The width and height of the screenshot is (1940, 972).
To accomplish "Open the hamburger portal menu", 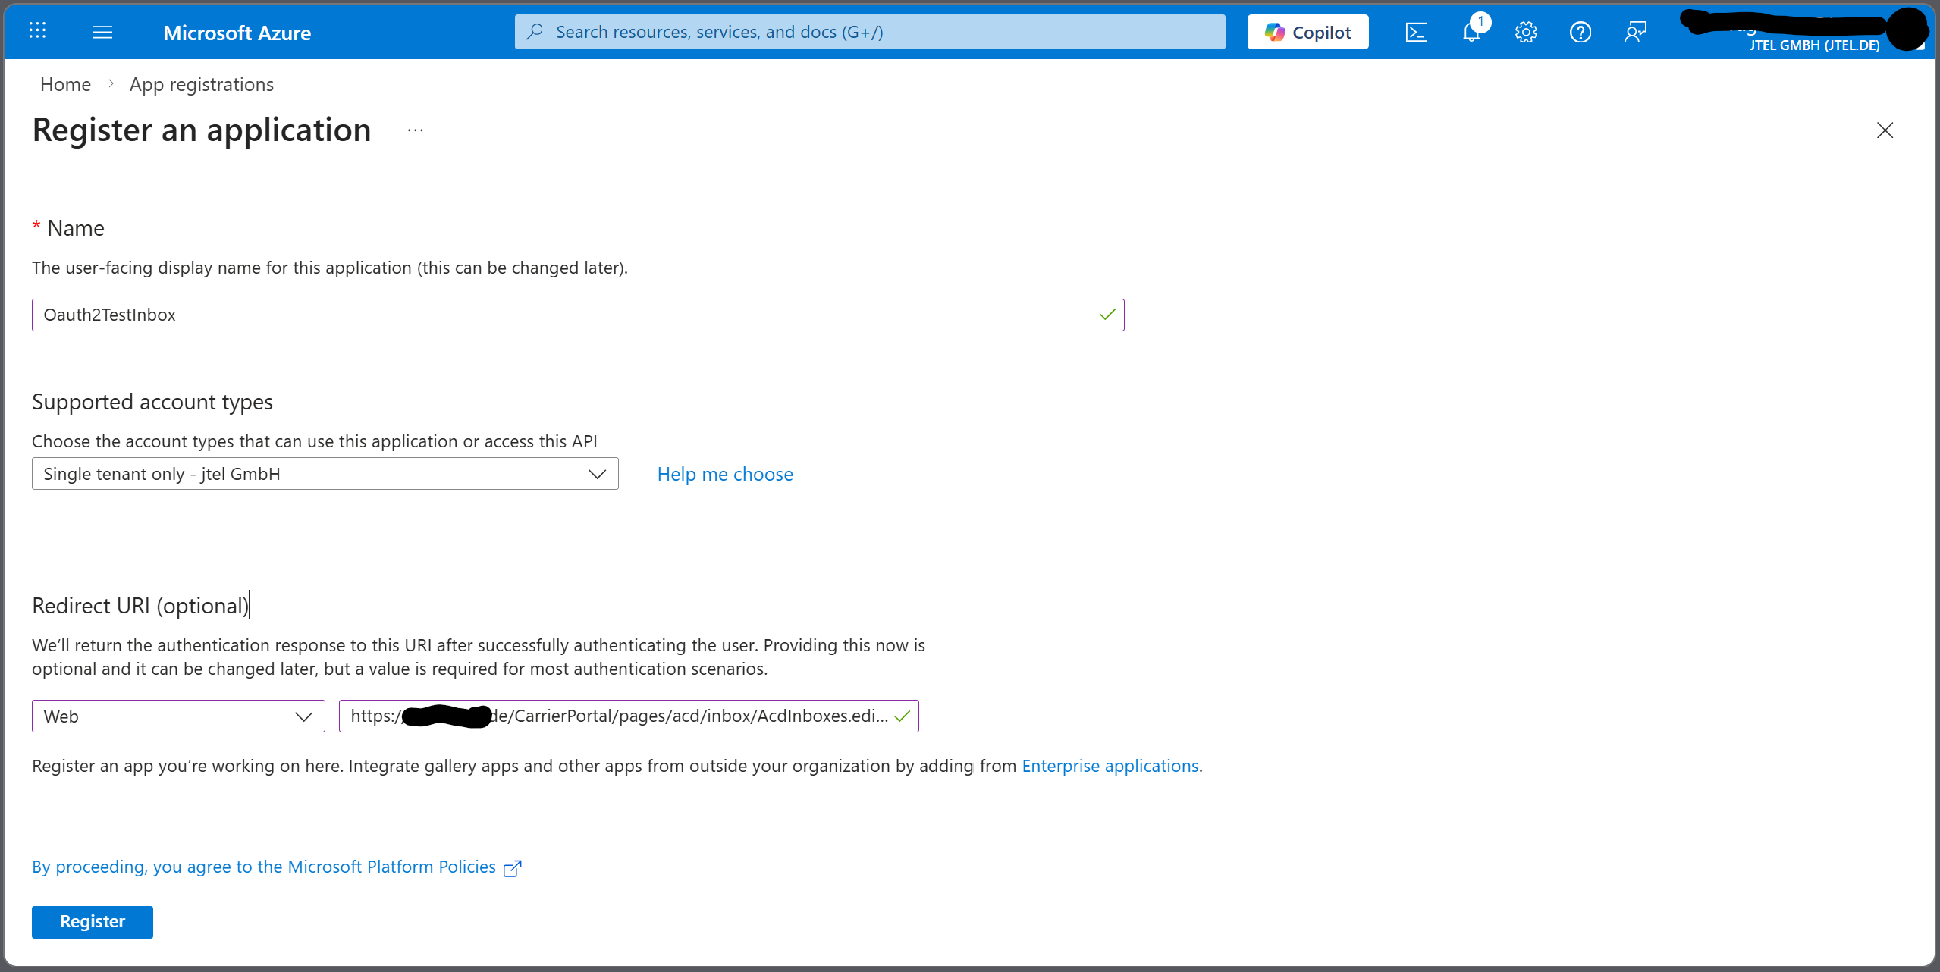I will point(102,32).
